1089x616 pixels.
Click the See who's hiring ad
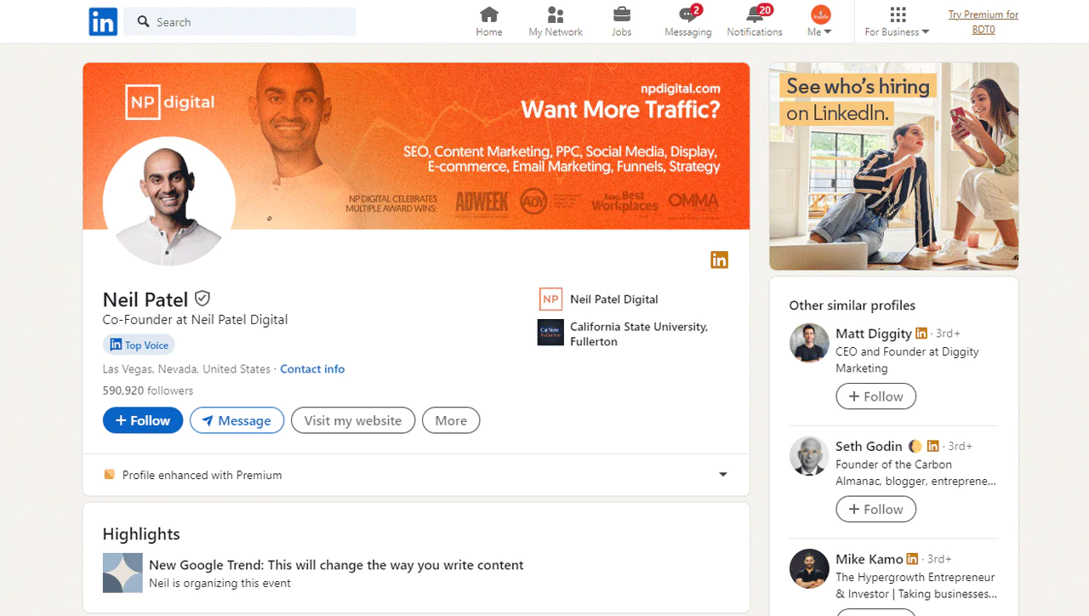click(894, 166)
